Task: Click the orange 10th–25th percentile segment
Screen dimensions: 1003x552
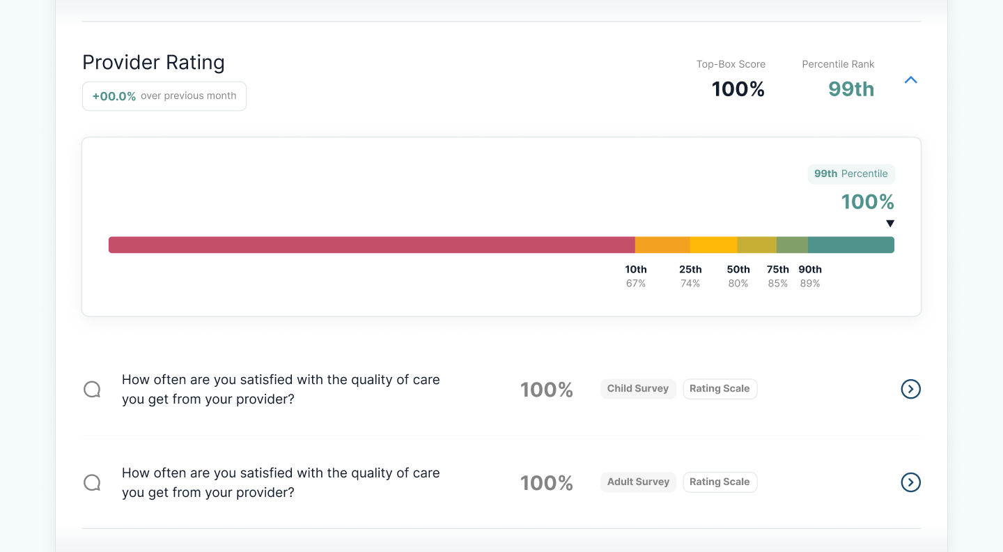Action: pos(662,245)
